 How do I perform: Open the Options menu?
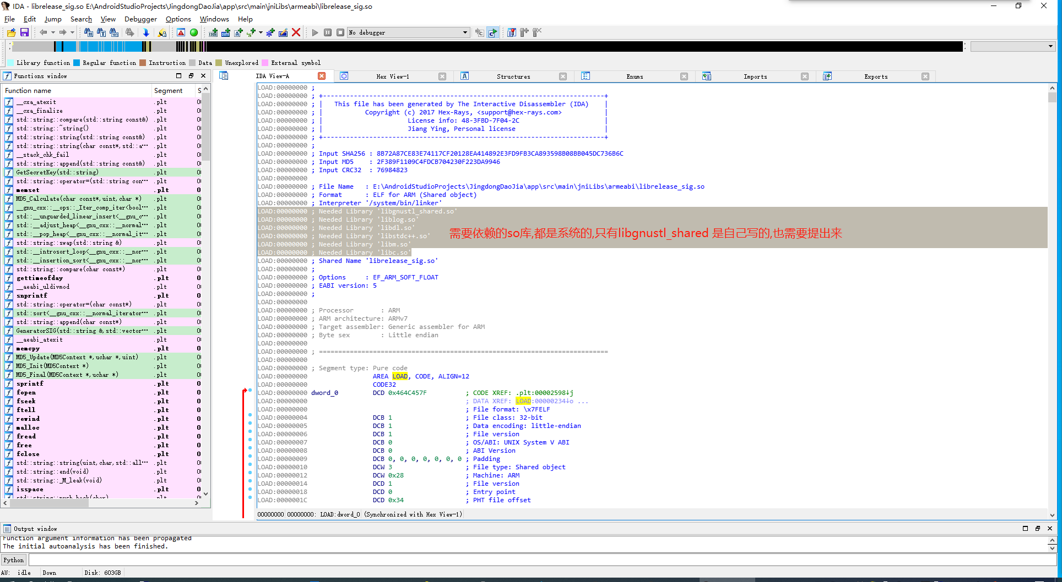tap(178, 19)
